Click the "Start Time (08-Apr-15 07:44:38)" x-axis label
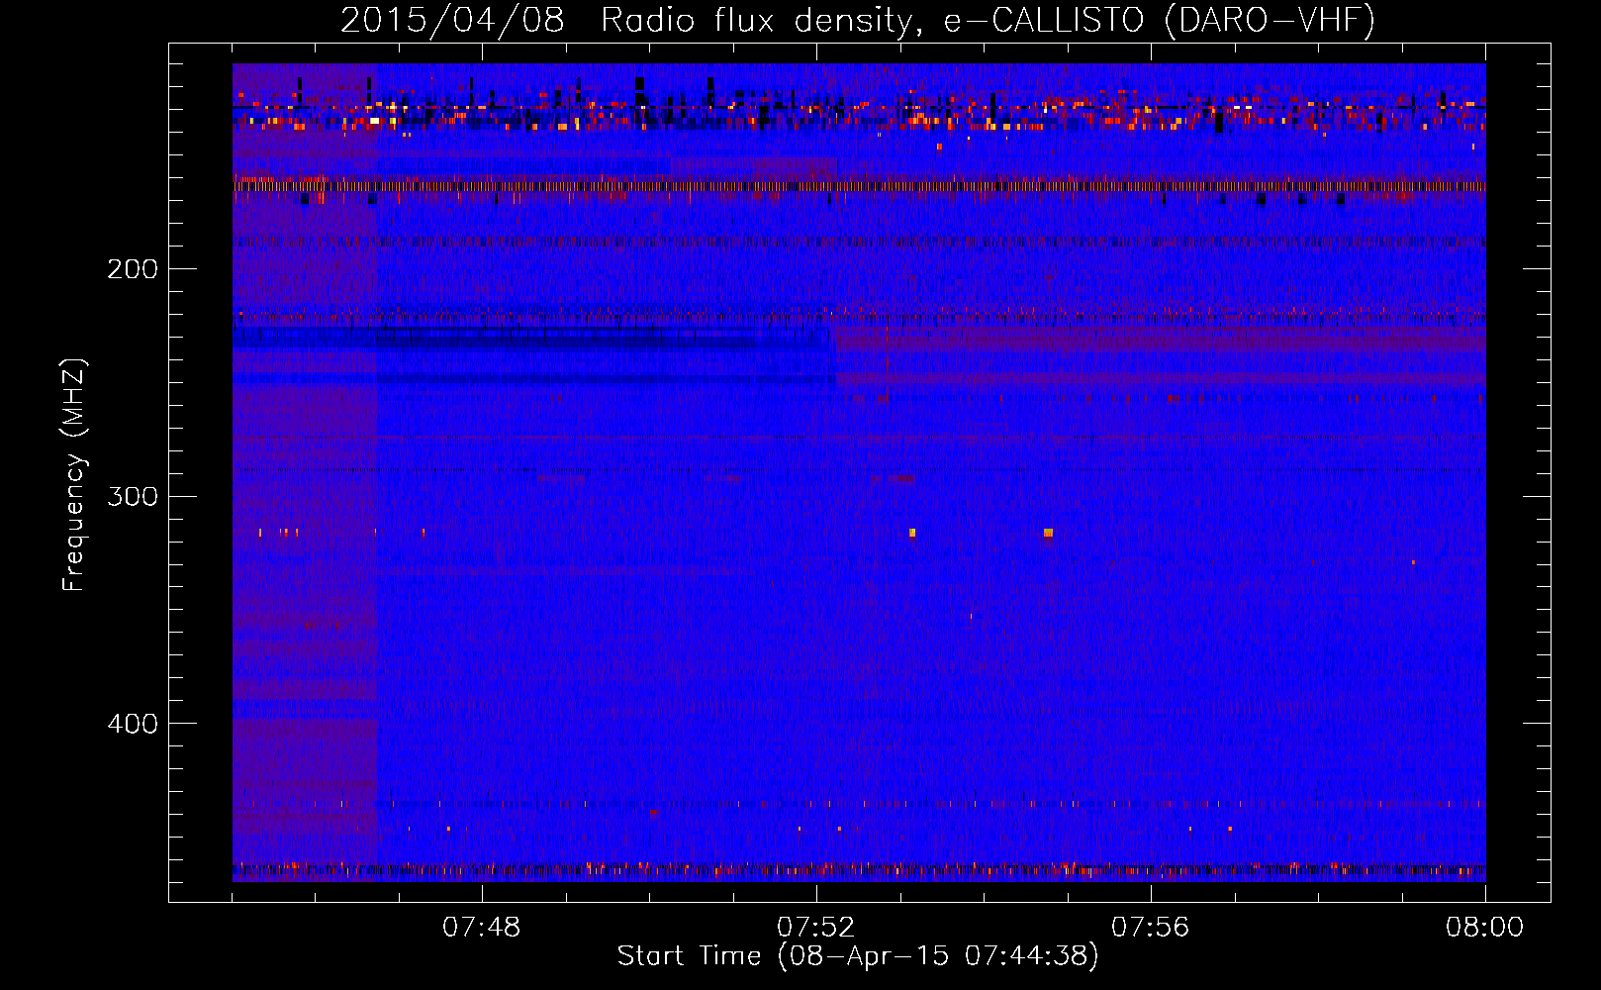The width and height of the screenshot is (1601, 990). pos(858,956)
